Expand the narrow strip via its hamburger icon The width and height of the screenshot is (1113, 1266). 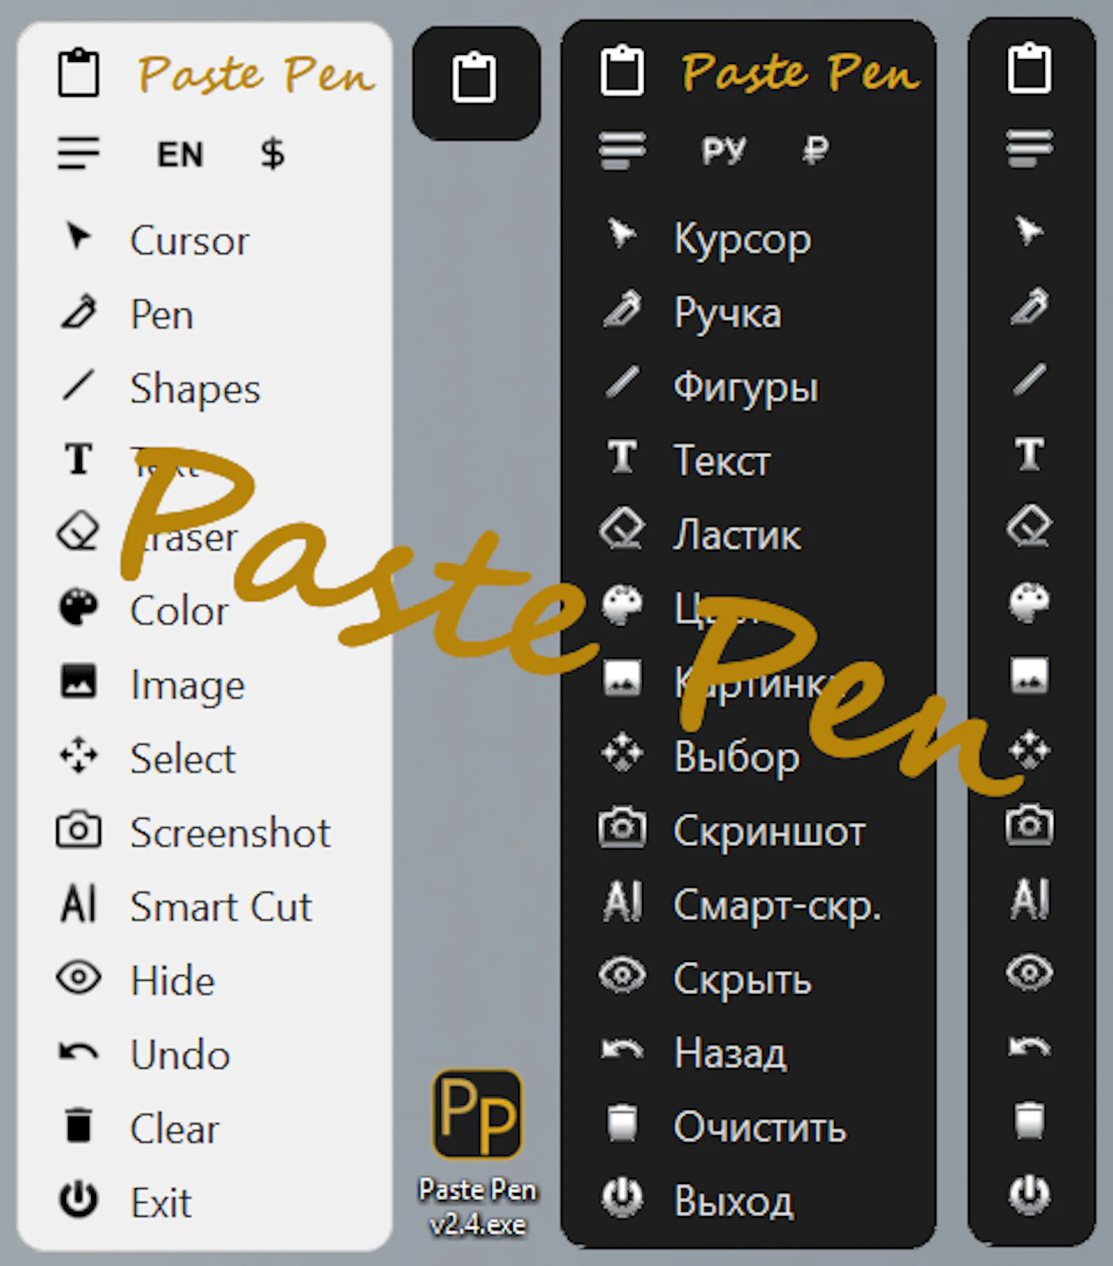(1030, 148)
